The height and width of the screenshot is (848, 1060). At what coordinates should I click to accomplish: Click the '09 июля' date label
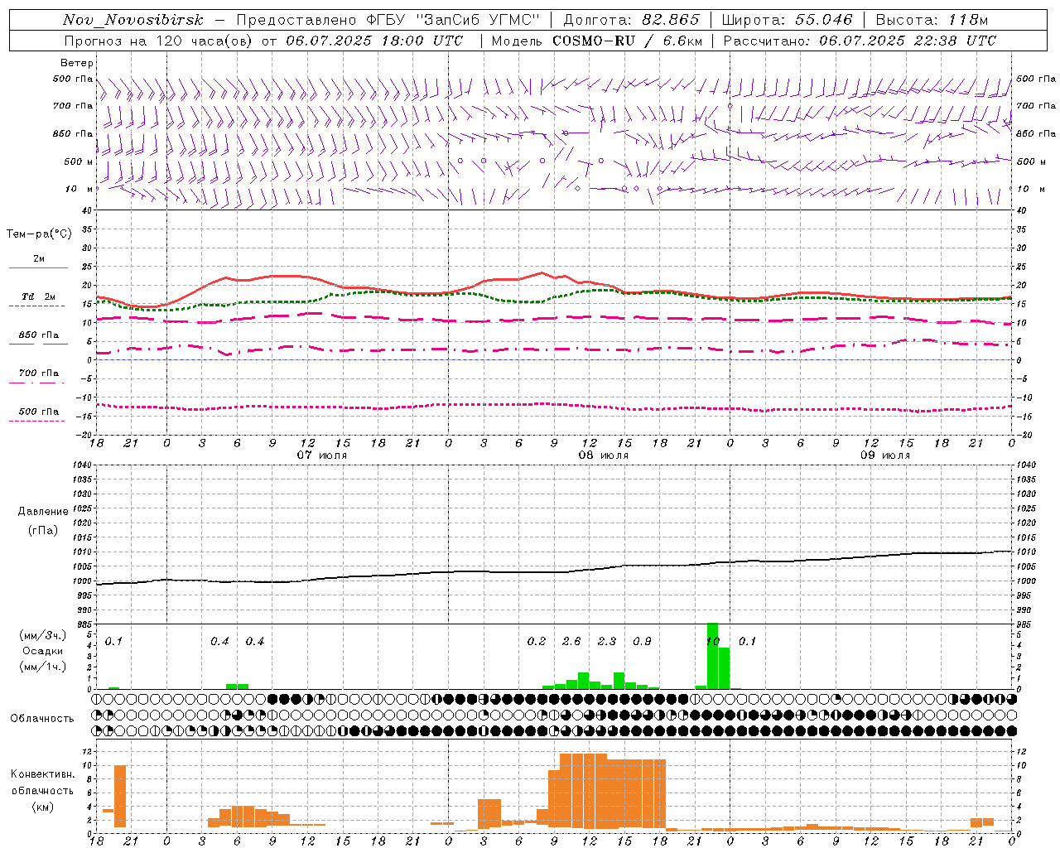pyautogui.click(x=885, y=455)
